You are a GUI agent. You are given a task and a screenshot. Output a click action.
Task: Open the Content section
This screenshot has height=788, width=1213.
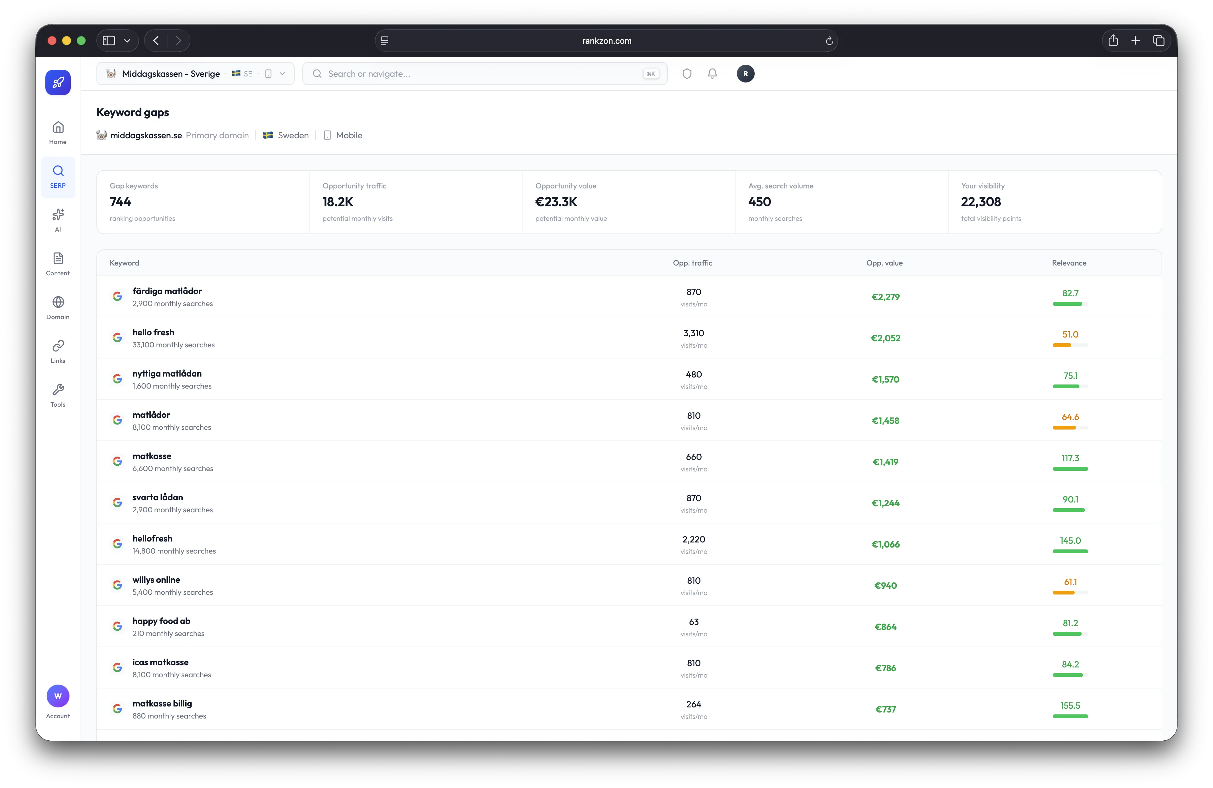pos(58,265)
